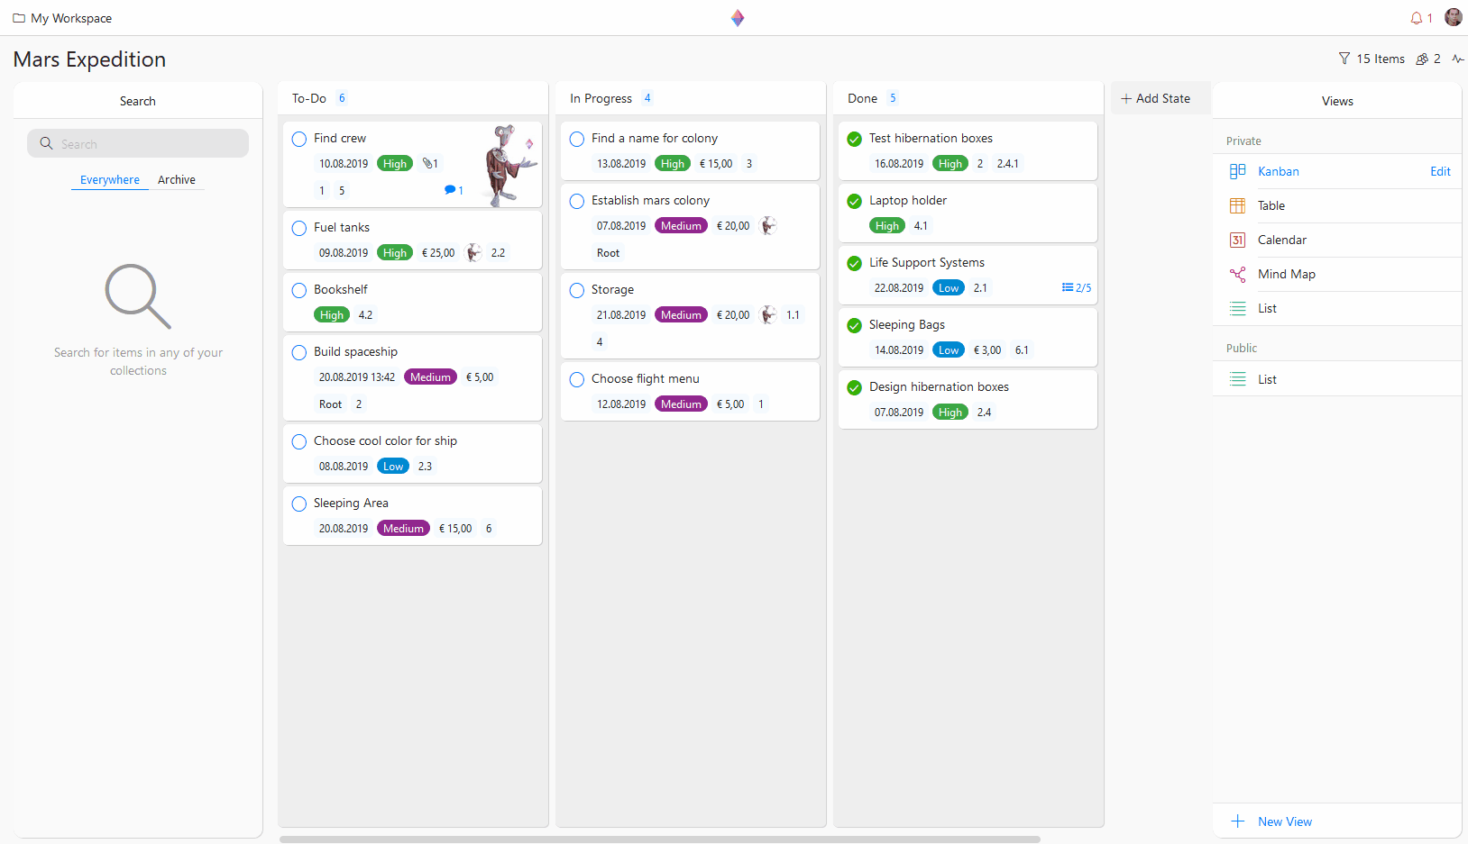Click the Kanban view icon
Screen dimensions: 1468x844
point(1236,171)
